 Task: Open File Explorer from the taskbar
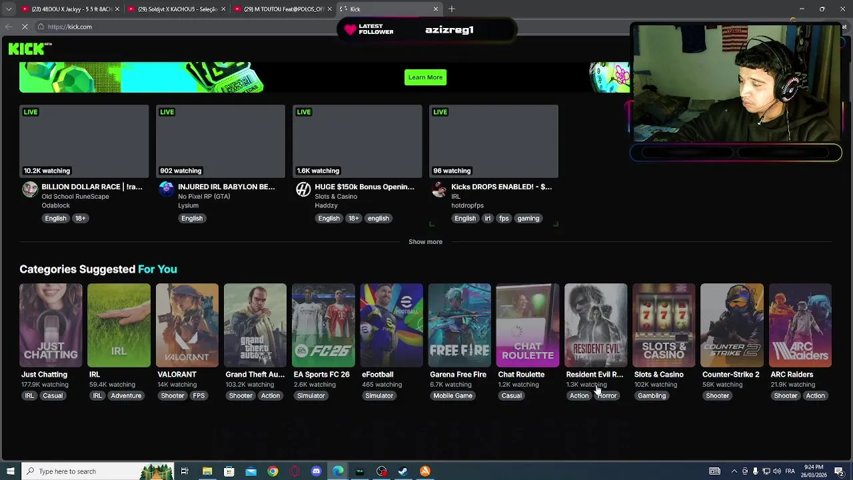(x=207, y=471)
